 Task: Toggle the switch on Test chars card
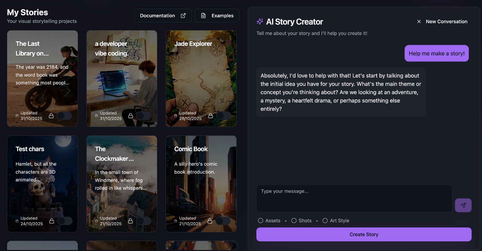[65, 221]
